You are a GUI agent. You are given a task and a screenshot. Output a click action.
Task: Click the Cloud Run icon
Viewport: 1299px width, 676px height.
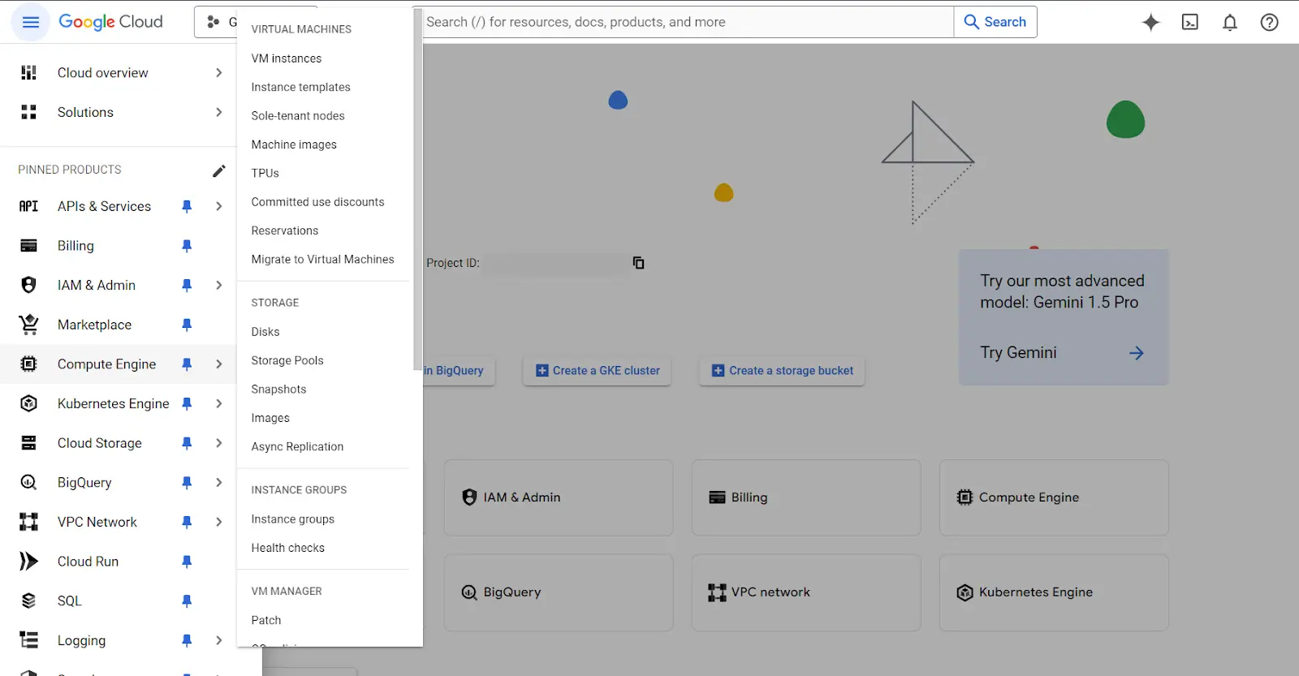pos(28,562)
